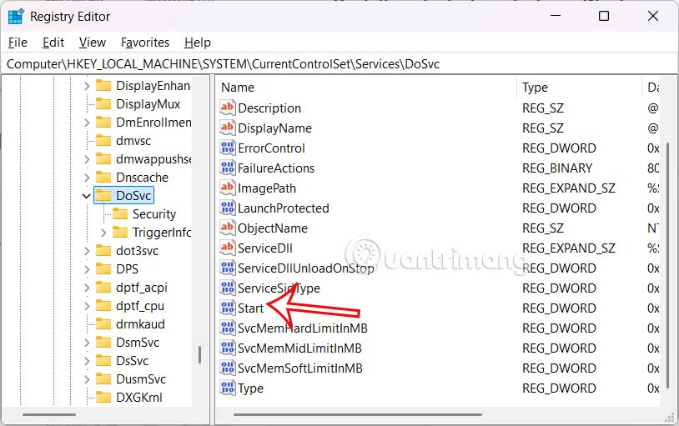
Task: Click the ErrorControl DWORD value icon
Action: (x=228, y=148)
